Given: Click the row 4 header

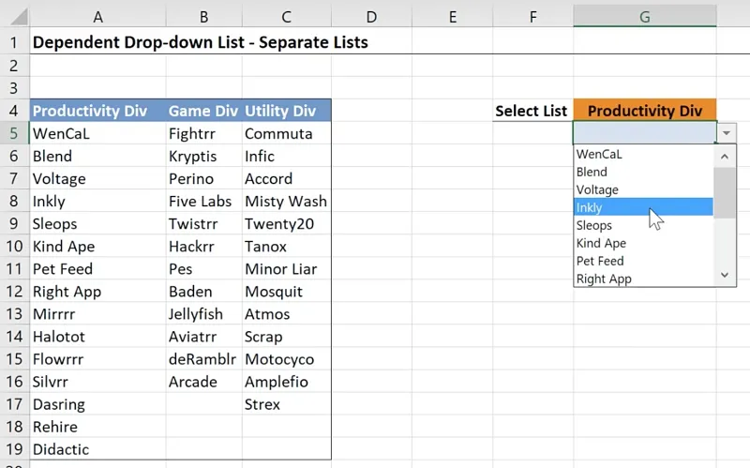Looking at the screenshot, I should pos(13,111).
